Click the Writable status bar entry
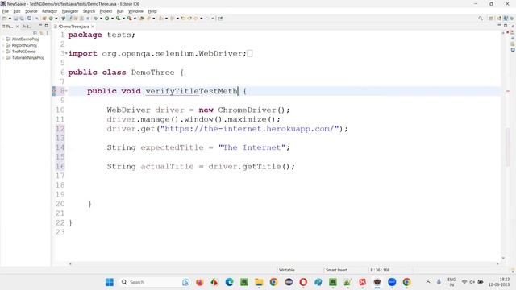Screen dimensions: 516x290 pos(287,270)
